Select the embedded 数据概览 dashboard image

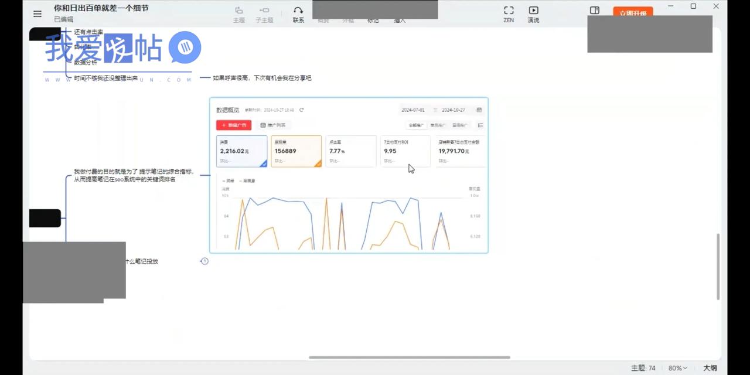coord(349,175)
